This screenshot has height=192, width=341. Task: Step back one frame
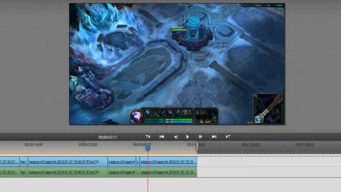click(x=176, y=137)
